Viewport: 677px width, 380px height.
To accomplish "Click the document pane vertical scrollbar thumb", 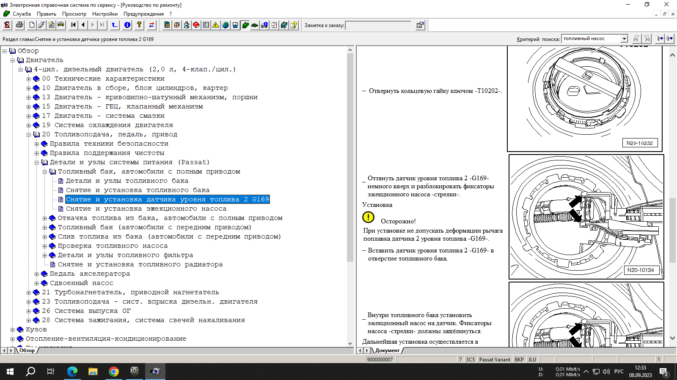I will tap(672, 230).
